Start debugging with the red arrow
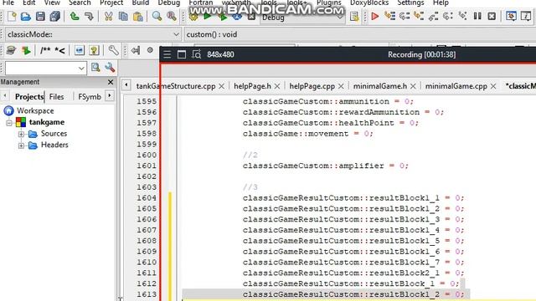The height and width of the screenshot is (301, 536). pos(374,16)
